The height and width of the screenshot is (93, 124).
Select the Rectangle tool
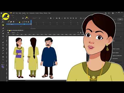(x=3, y=36)
